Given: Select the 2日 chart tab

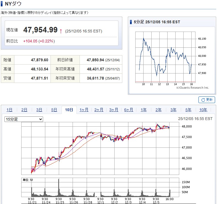Looking at the screenshot, I should point(24,110).
